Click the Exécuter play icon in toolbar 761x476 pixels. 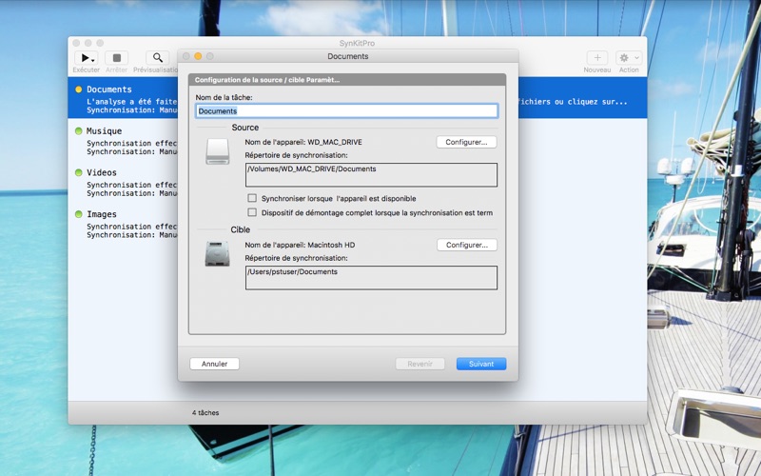[85, 58]
